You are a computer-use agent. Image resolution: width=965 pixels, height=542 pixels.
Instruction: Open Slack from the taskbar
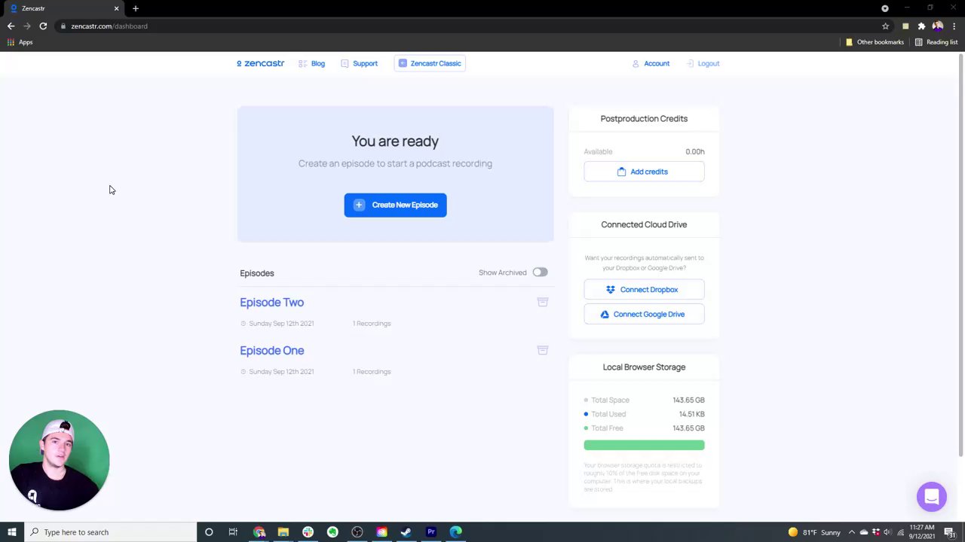[308, 532]
